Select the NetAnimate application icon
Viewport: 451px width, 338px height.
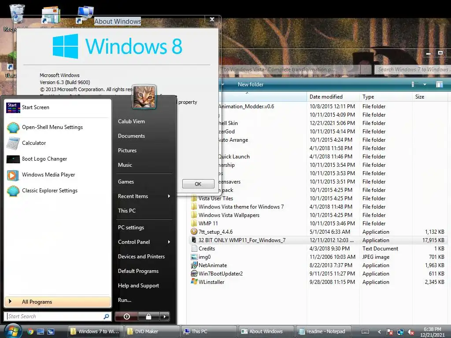194,265
